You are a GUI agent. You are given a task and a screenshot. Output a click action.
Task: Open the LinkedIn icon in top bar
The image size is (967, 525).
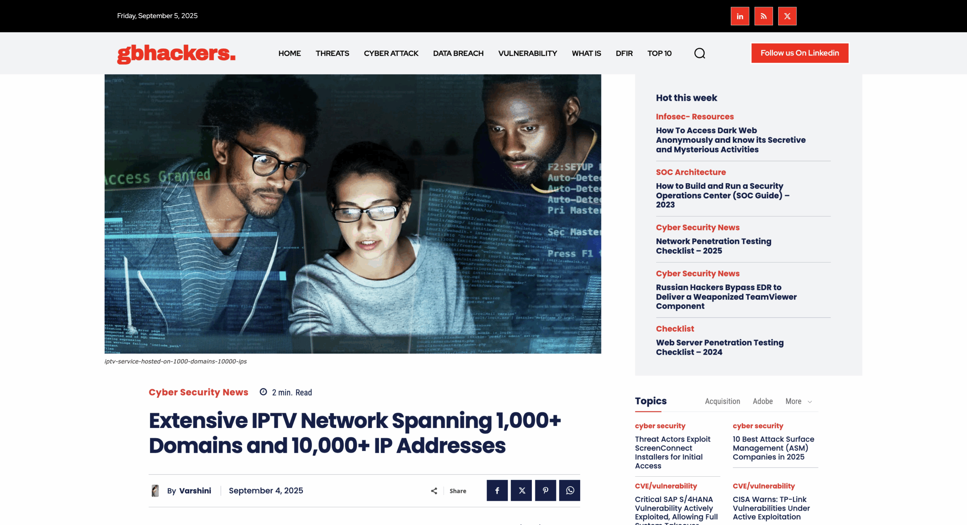pyautogui.click(x=740, y=16)
